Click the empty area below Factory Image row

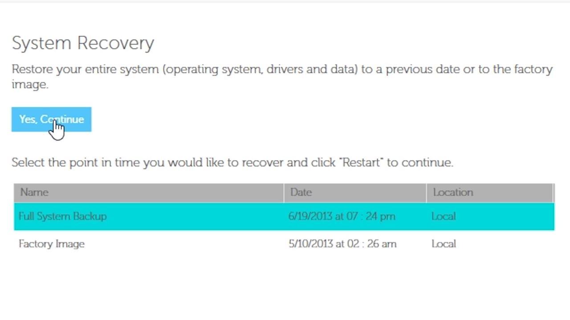point(284,284)
